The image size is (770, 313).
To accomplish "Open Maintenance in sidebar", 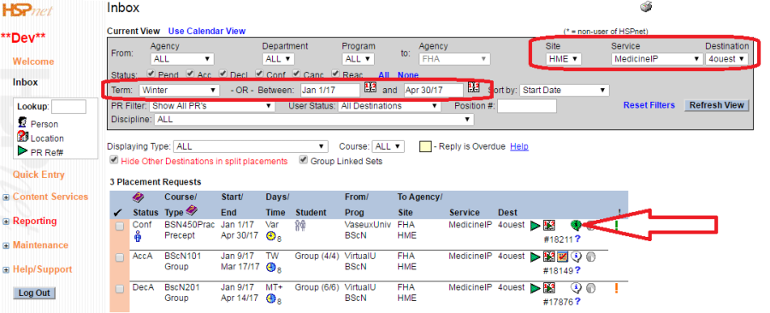I will (40, 245).
